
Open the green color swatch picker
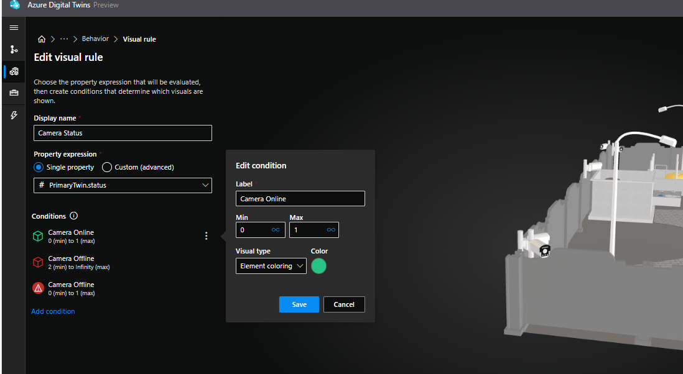(319, 266)
